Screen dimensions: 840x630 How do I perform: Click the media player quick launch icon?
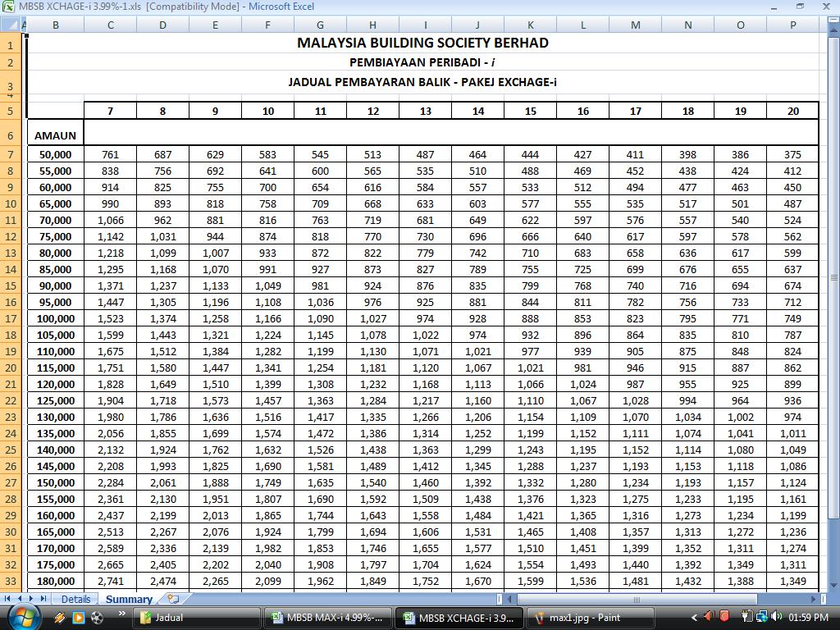pyautogui.click(x=78, y=618)
